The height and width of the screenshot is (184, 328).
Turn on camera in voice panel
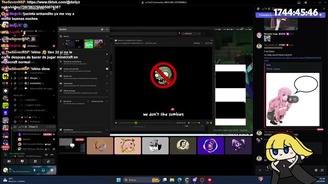(9, 161)
